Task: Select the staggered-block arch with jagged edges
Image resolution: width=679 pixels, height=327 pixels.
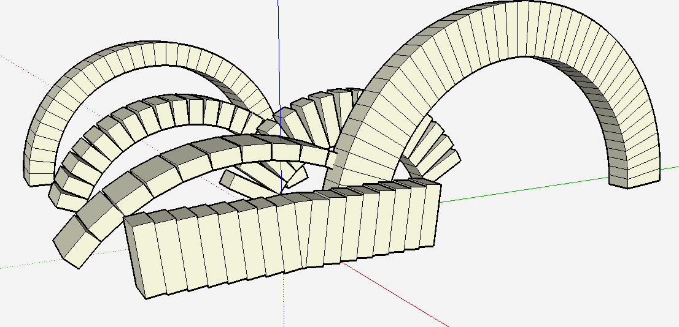Action: pos(153,116)
